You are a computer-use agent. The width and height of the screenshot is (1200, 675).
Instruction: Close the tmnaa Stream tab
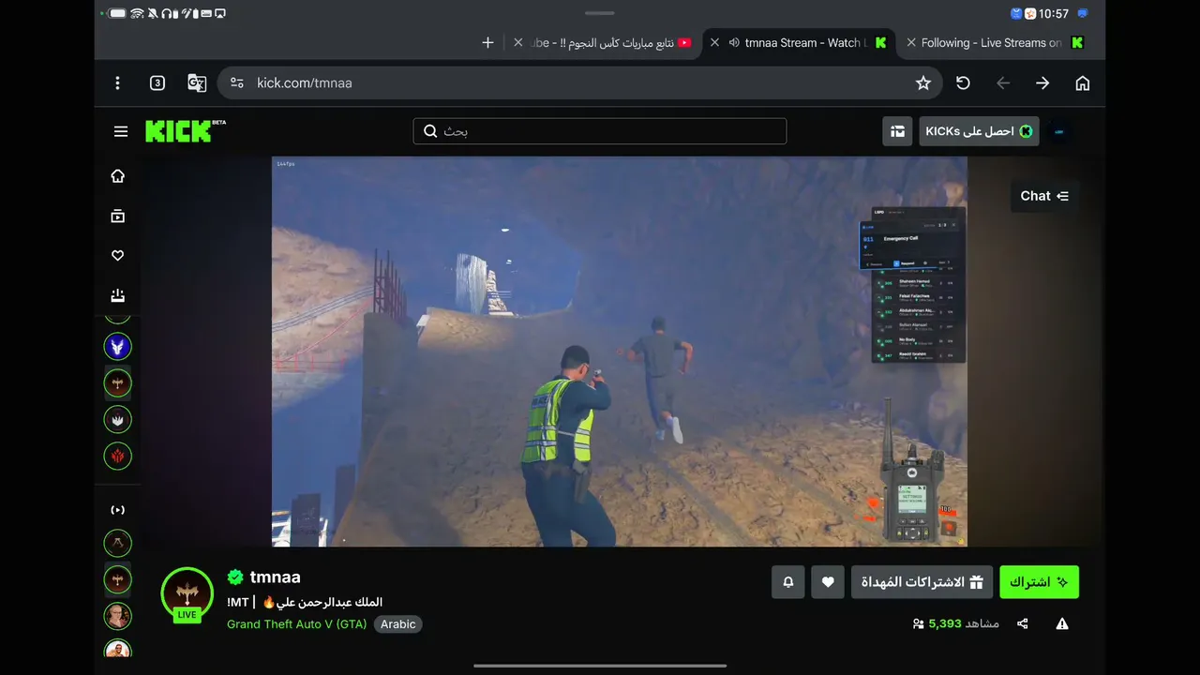[714, 43]
